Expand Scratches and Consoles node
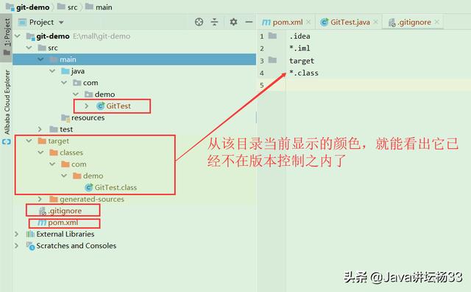Screen dimensions: 471x292 coord(16,246)
